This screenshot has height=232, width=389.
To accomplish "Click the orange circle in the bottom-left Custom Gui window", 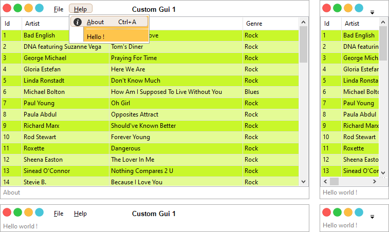I will pyautogui.click(x=28, y=212).
